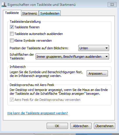Open the taskbar position dropdown showing 'Unten'
This screenshot has width=119, height=135.
pos(94,48)
